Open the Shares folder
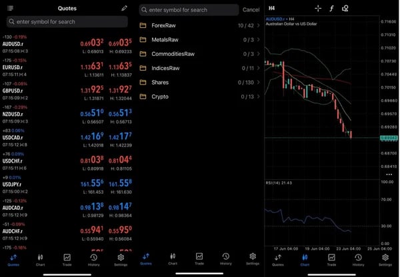Image resolution: width=400 pixels, height=277 pixels. pyautogui.click(x=200, y=83)
